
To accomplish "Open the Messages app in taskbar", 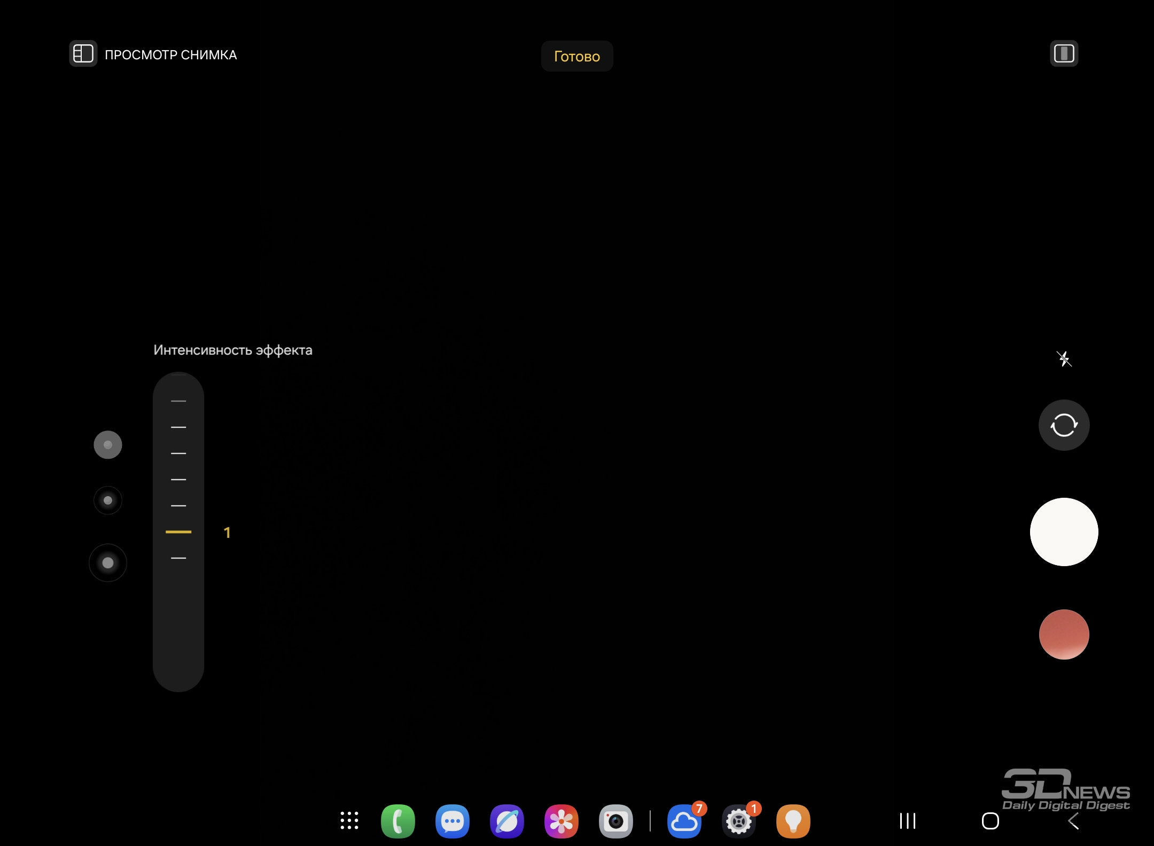I will [452, 821].
